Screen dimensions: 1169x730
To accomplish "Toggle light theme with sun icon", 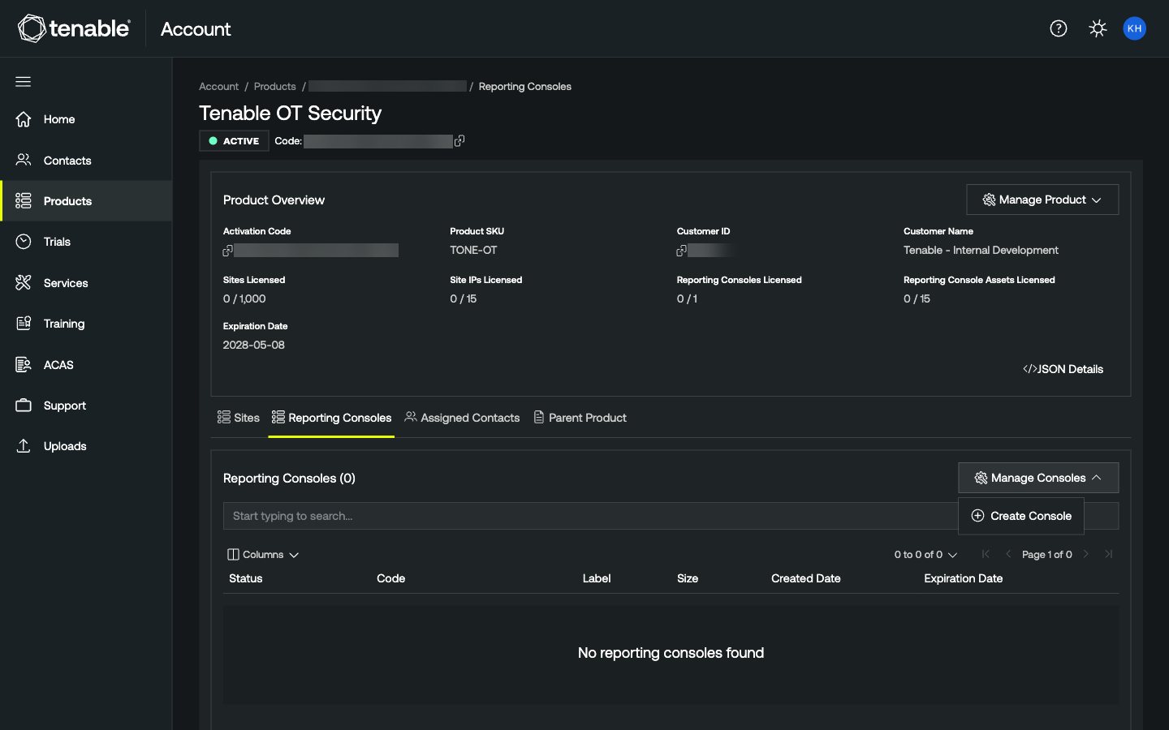I will point(1098,28).
